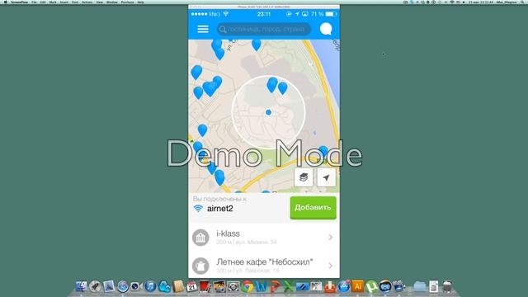Open Calendar showing 21 in the Dock
Image resolution: width=528 pixels, height=297 pixels.
[191, 286]
